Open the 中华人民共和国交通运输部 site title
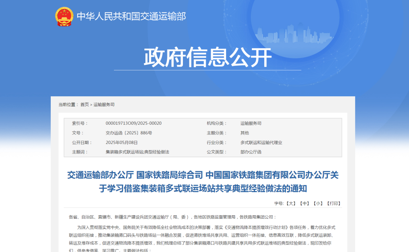The image size is (409, 252). 131,16
